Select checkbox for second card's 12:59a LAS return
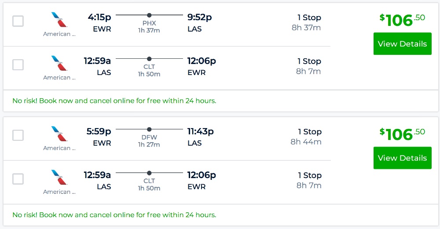The width and height of the screenshot is (440, 229). tap(18, 179)
